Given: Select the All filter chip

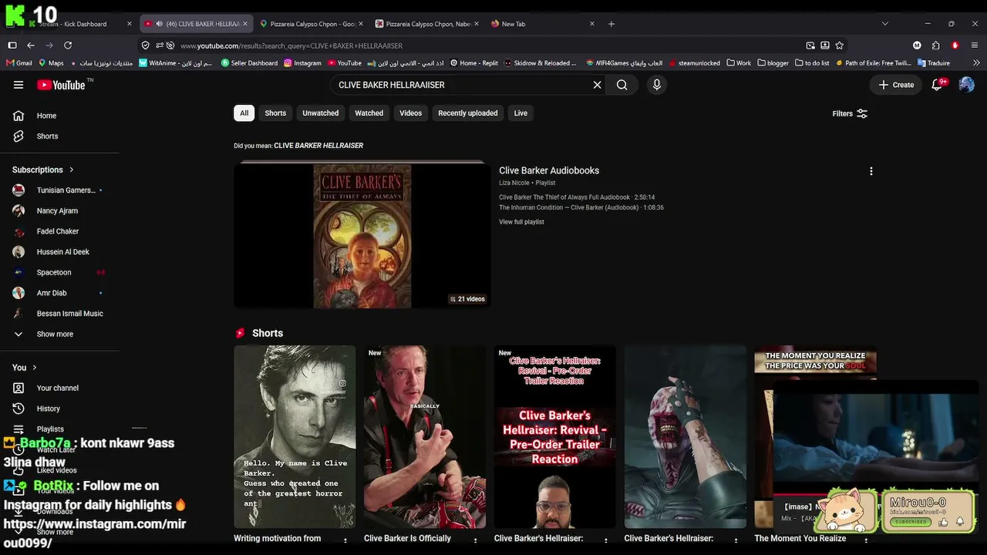Looking at the screenshot, I should tap(244, 113).
